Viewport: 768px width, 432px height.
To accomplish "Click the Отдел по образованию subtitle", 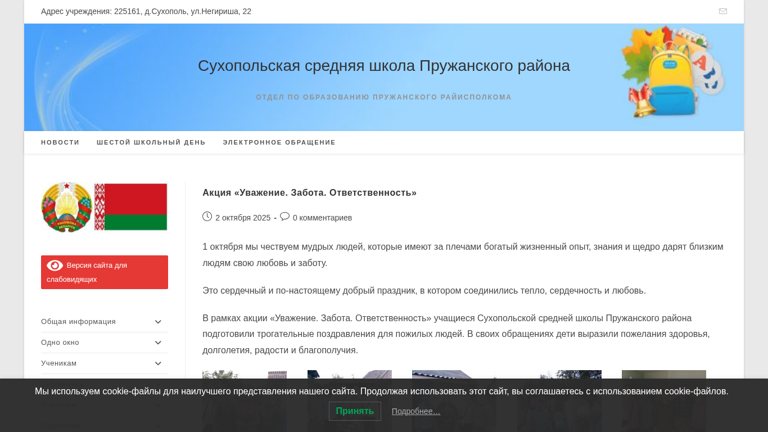I will (x=384, y=97).
